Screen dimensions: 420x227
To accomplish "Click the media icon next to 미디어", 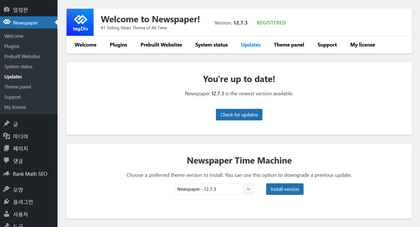I will point(6,136).
